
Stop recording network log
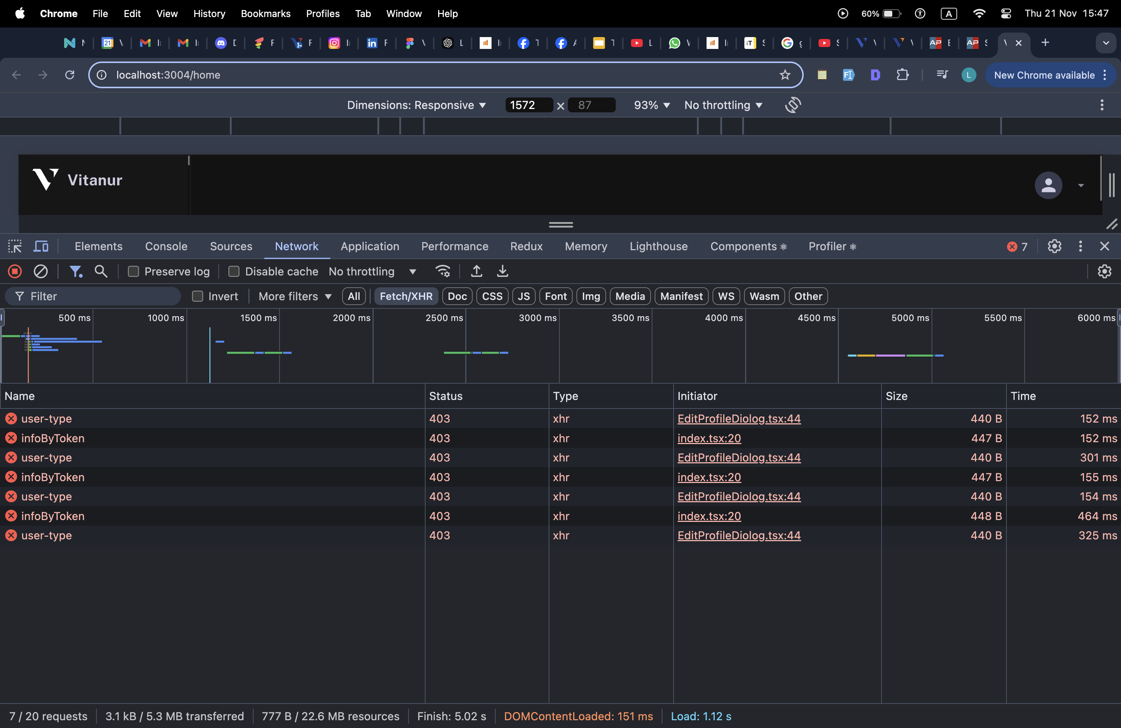pyautogui.click(x=14, y=271)
